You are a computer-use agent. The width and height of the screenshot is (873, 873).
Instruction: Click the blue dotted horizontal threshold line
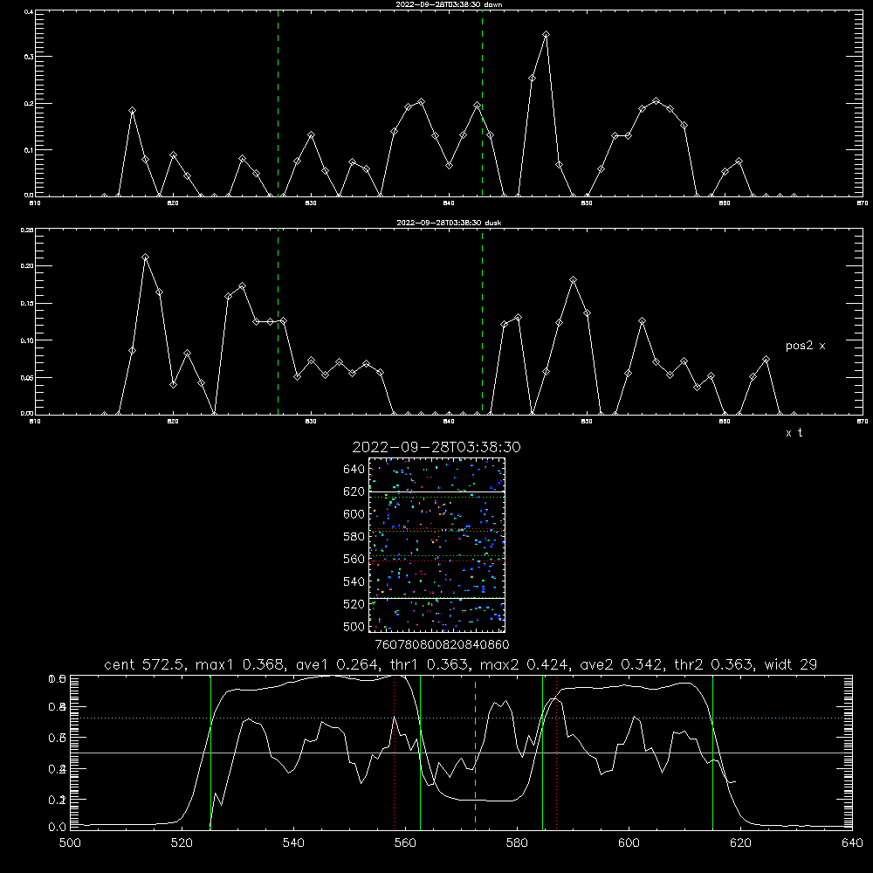pos(461,718)
